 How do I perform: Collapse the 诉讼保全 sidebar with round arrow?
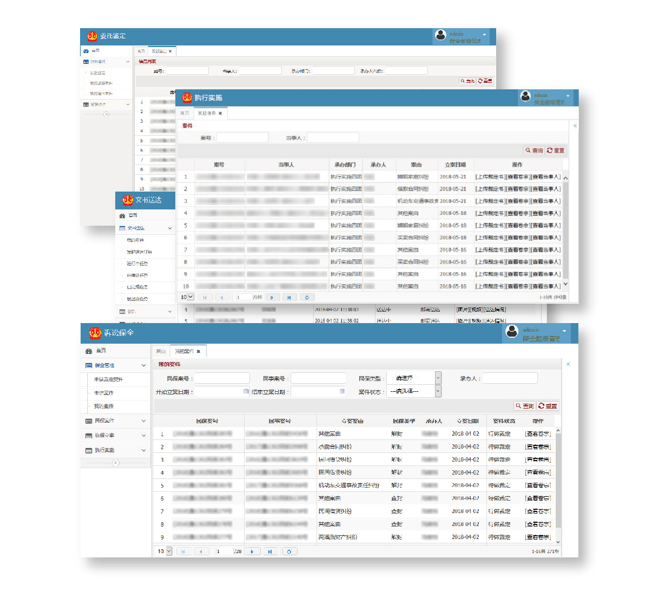[115, 463]
